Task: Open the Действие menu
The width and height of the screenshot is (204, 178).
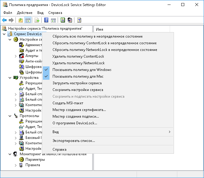Action: [x=25, y=13]
